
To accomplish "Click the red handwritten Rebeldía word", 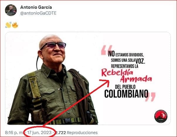I will click(117, 72).
